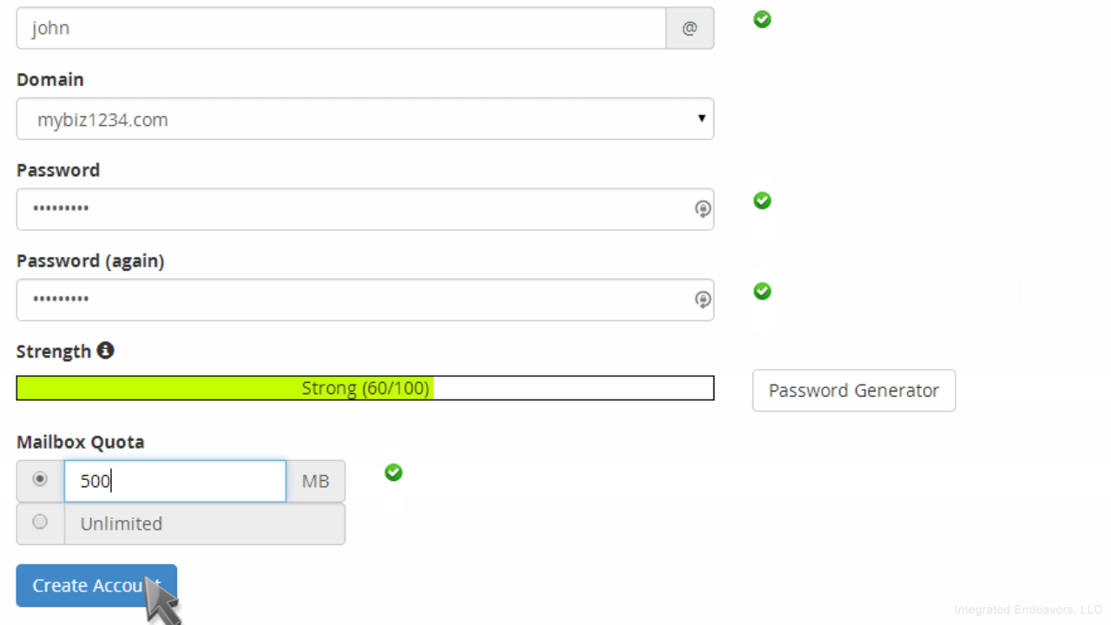Click the info icon beside Strength

pos(105,351)
